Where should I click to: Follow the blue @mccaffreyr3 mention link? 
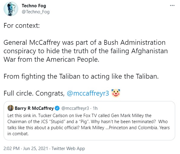point(88,93)
